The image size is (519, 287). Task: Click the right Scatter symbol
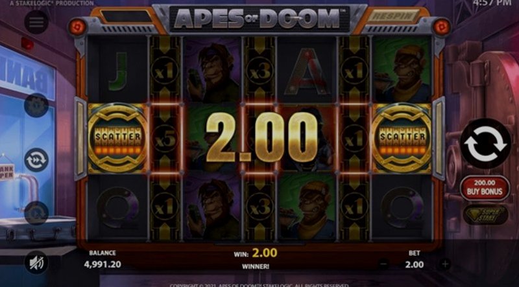point(402,138)
